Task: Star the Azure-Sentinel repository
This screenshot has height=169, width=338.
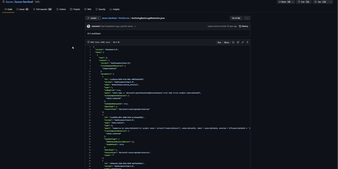Action: click(320, 2)
